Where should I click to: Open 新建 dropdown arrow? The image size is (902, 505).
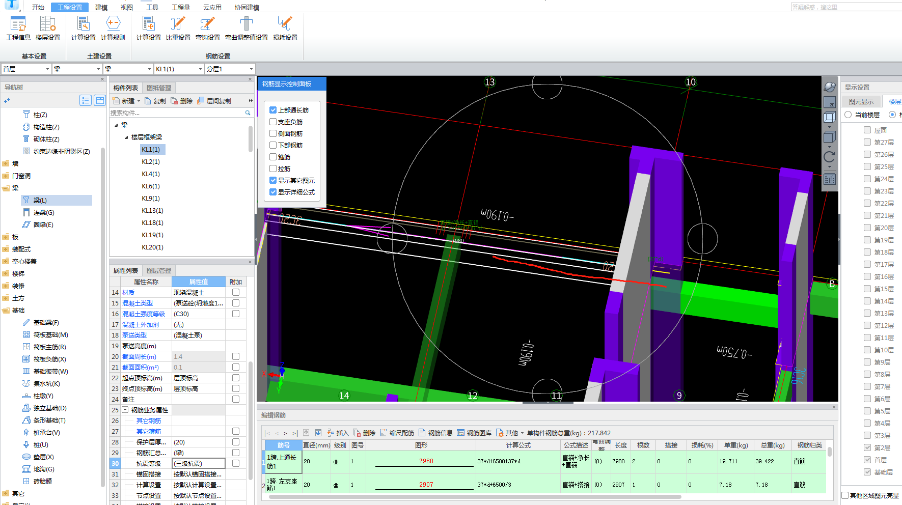pyautogui.click(x=139, y=101)
